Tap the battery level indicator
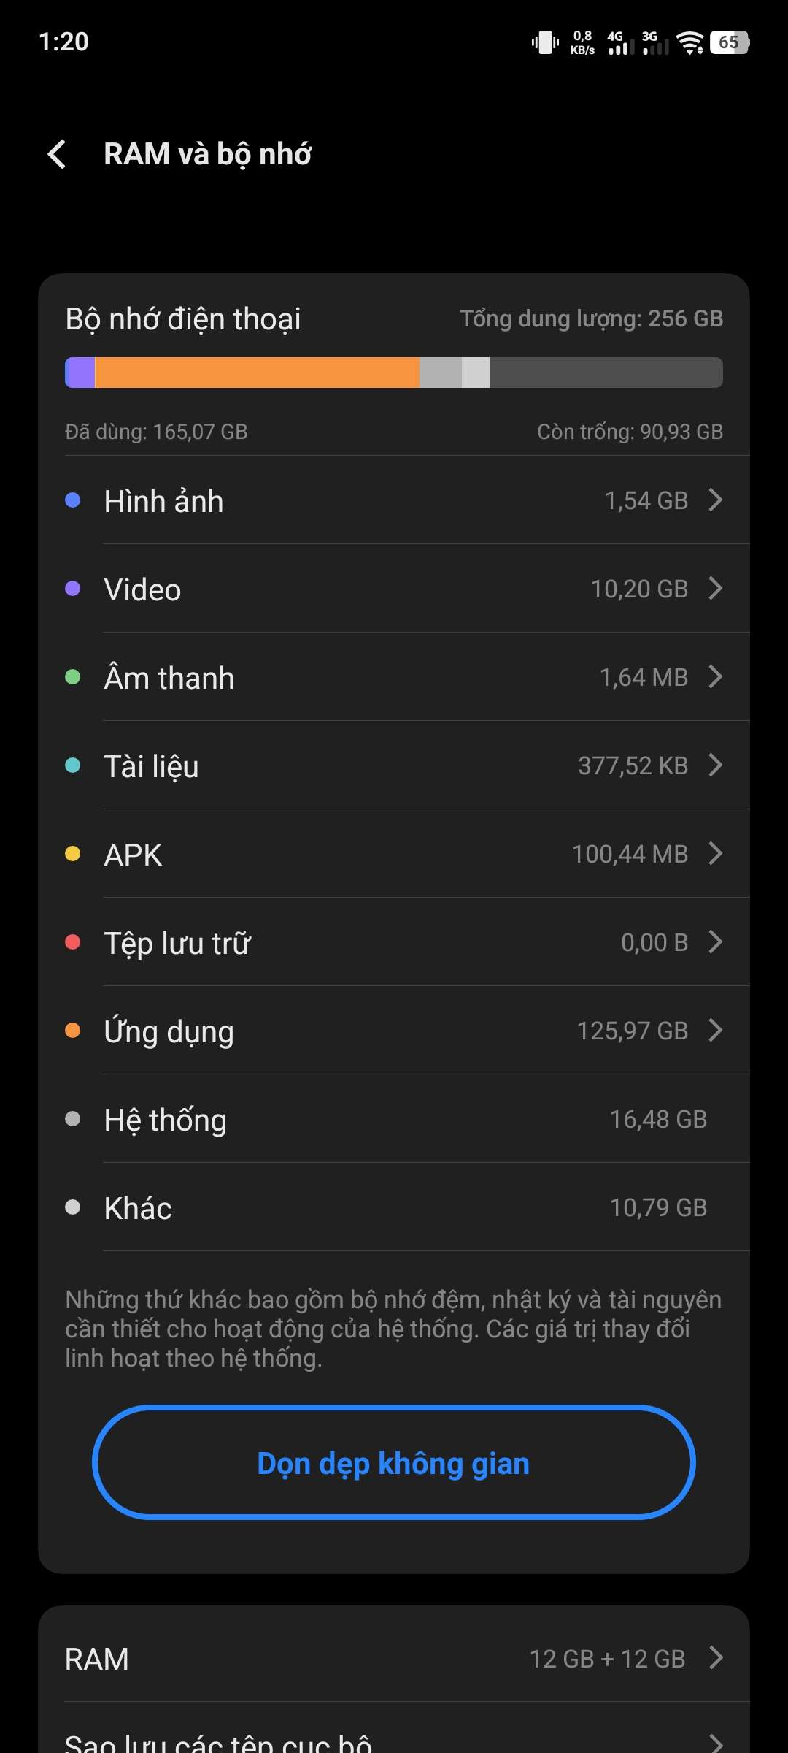The height and width of the screenshot is (1753, 788). click(729, 42)
